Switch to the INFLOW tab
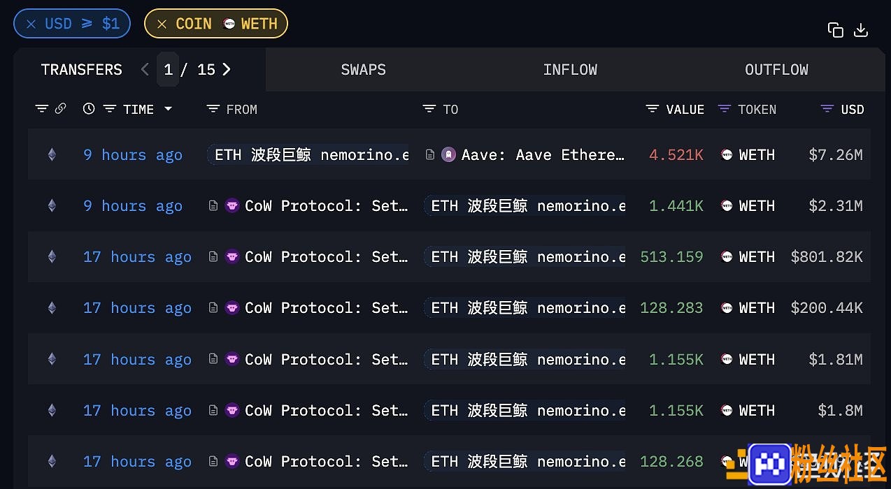Image resolution: width=891 pixels, height=489 pixels. click(570, 69)
